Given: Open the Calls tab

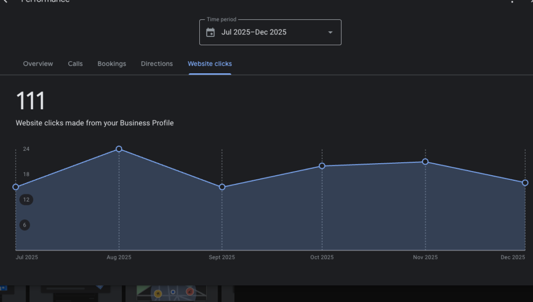Looking at the screenshot, I should click(x=75, y=64).
